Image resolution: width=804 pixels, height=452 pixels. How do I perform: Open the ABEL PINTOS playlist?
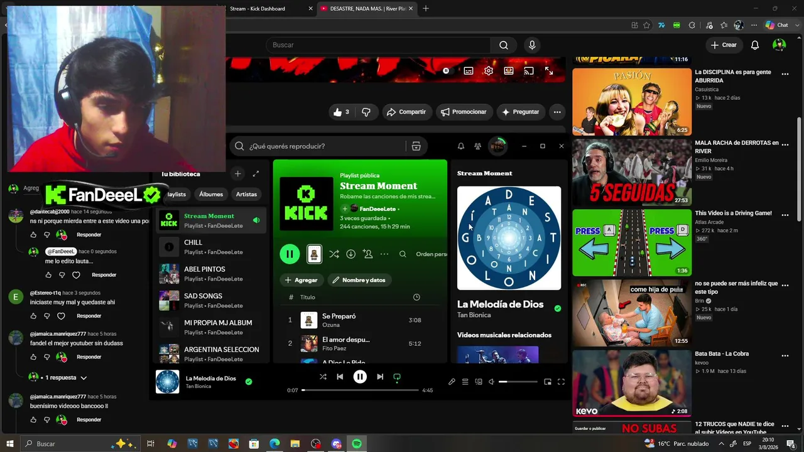tap(211, 274)
